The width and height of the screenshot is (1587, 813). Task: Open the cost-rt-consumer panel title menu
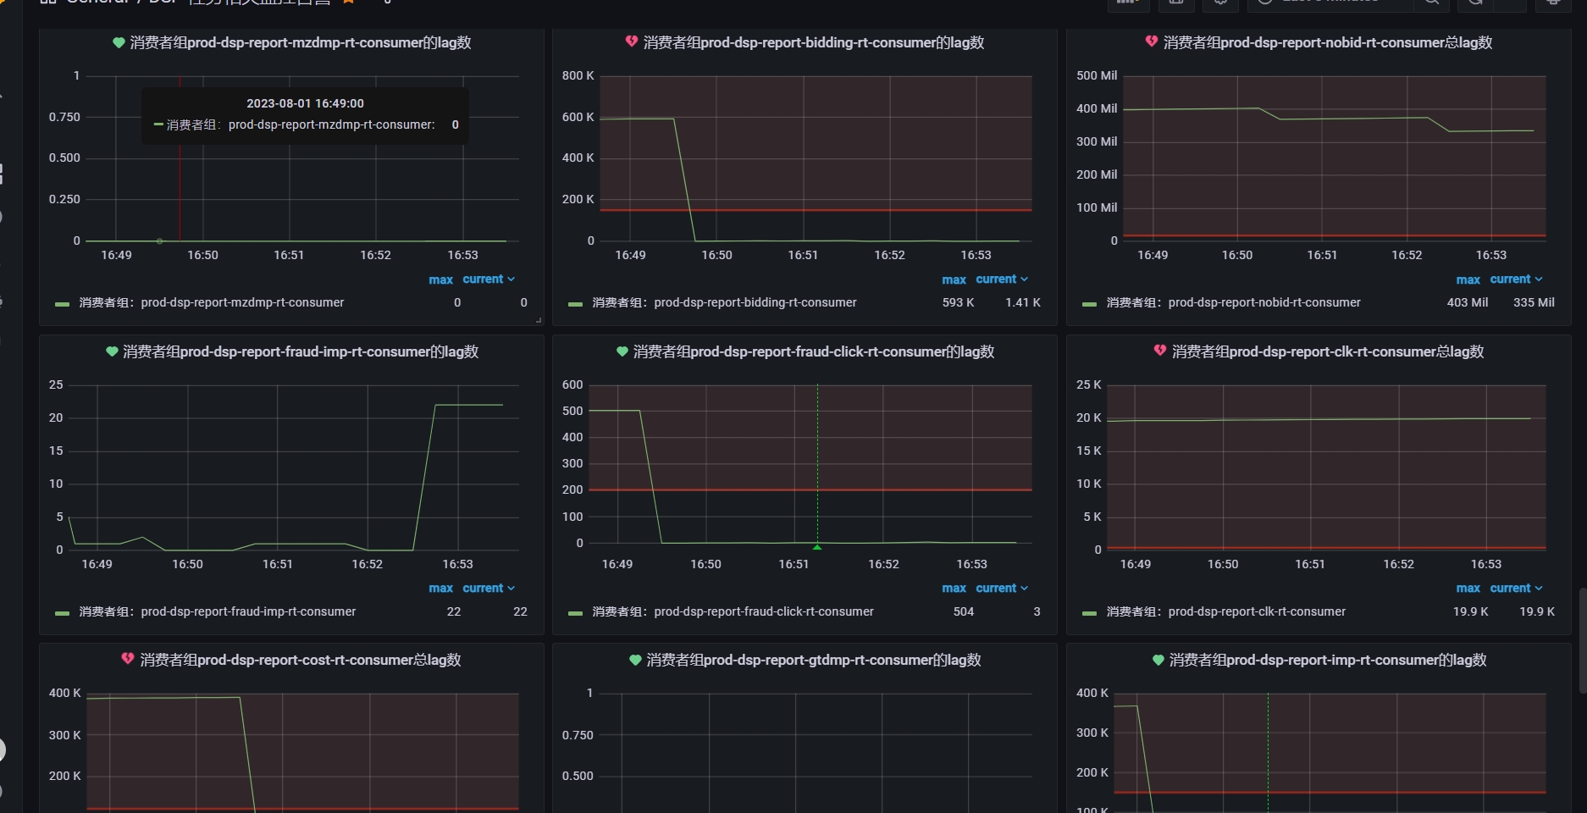click(301, 660)
